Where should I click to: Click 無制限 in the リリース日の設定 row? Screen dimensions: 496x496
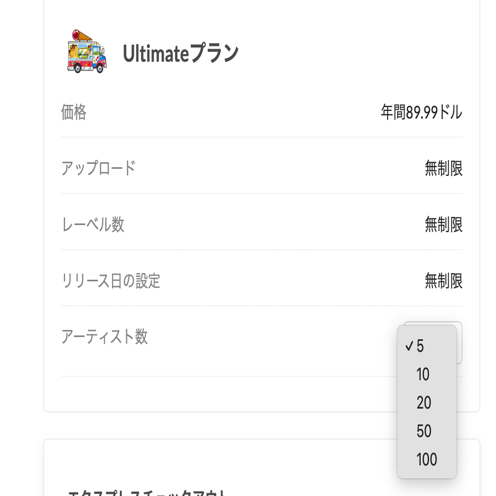(x=444, y=281)
